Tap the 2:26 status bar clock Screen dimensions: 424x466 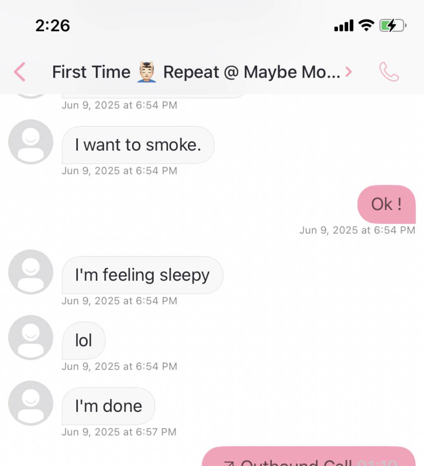click(53, 26)
